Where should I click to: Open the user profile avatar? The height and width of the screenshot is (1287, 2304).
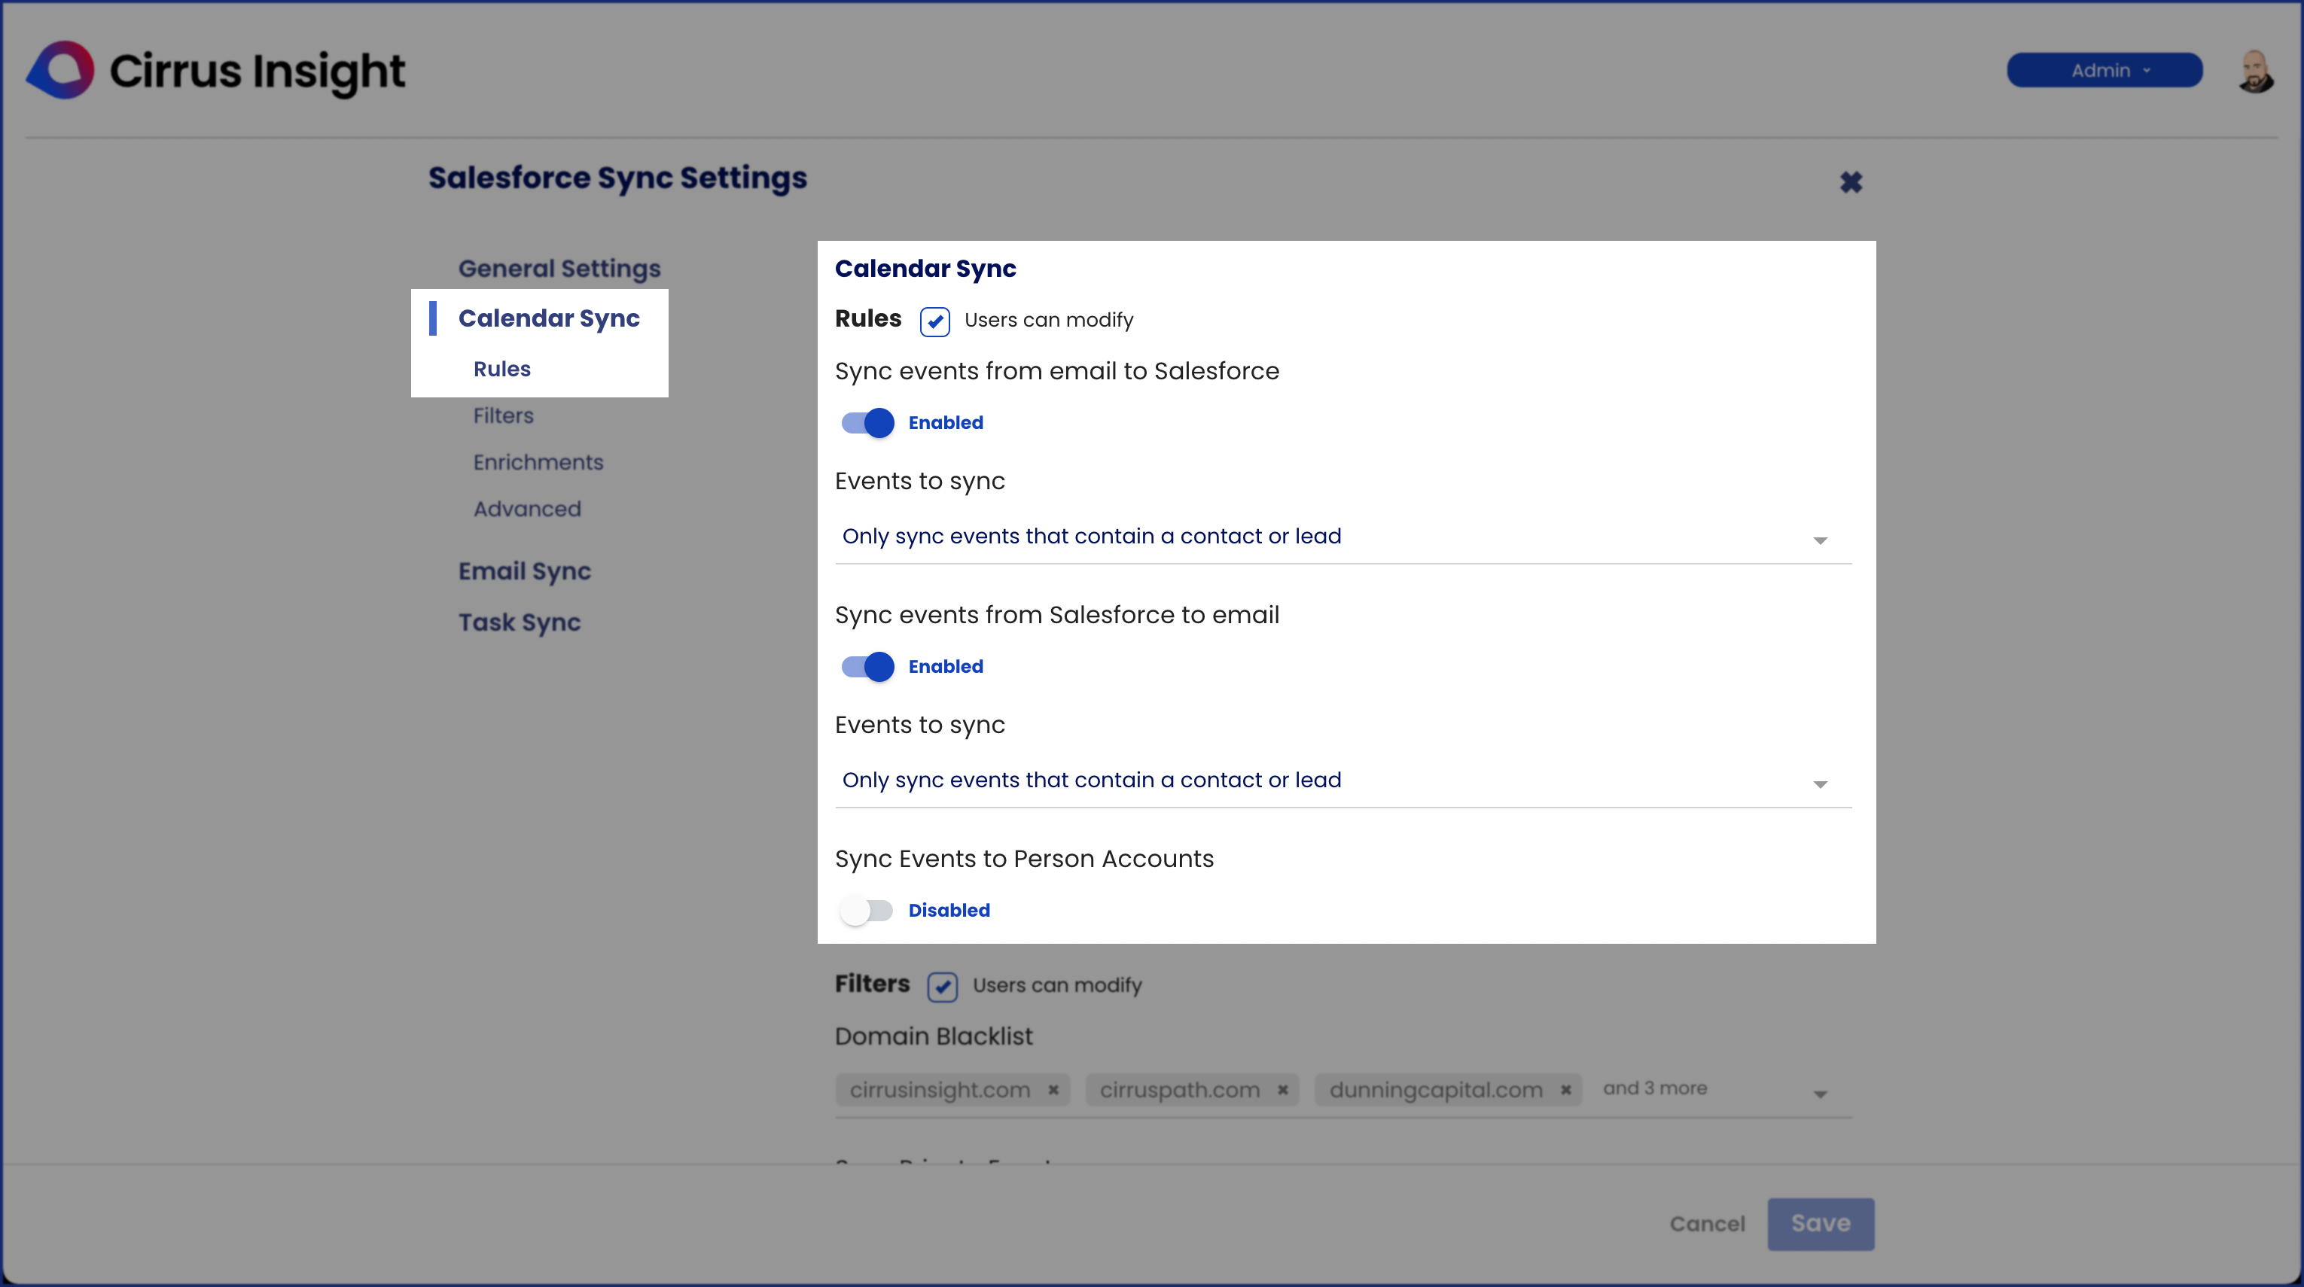click(2255, 71)
